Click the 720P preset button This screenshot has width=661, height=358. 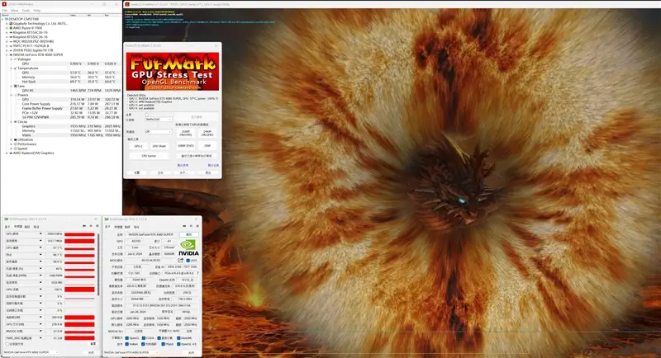pos(207,145)
